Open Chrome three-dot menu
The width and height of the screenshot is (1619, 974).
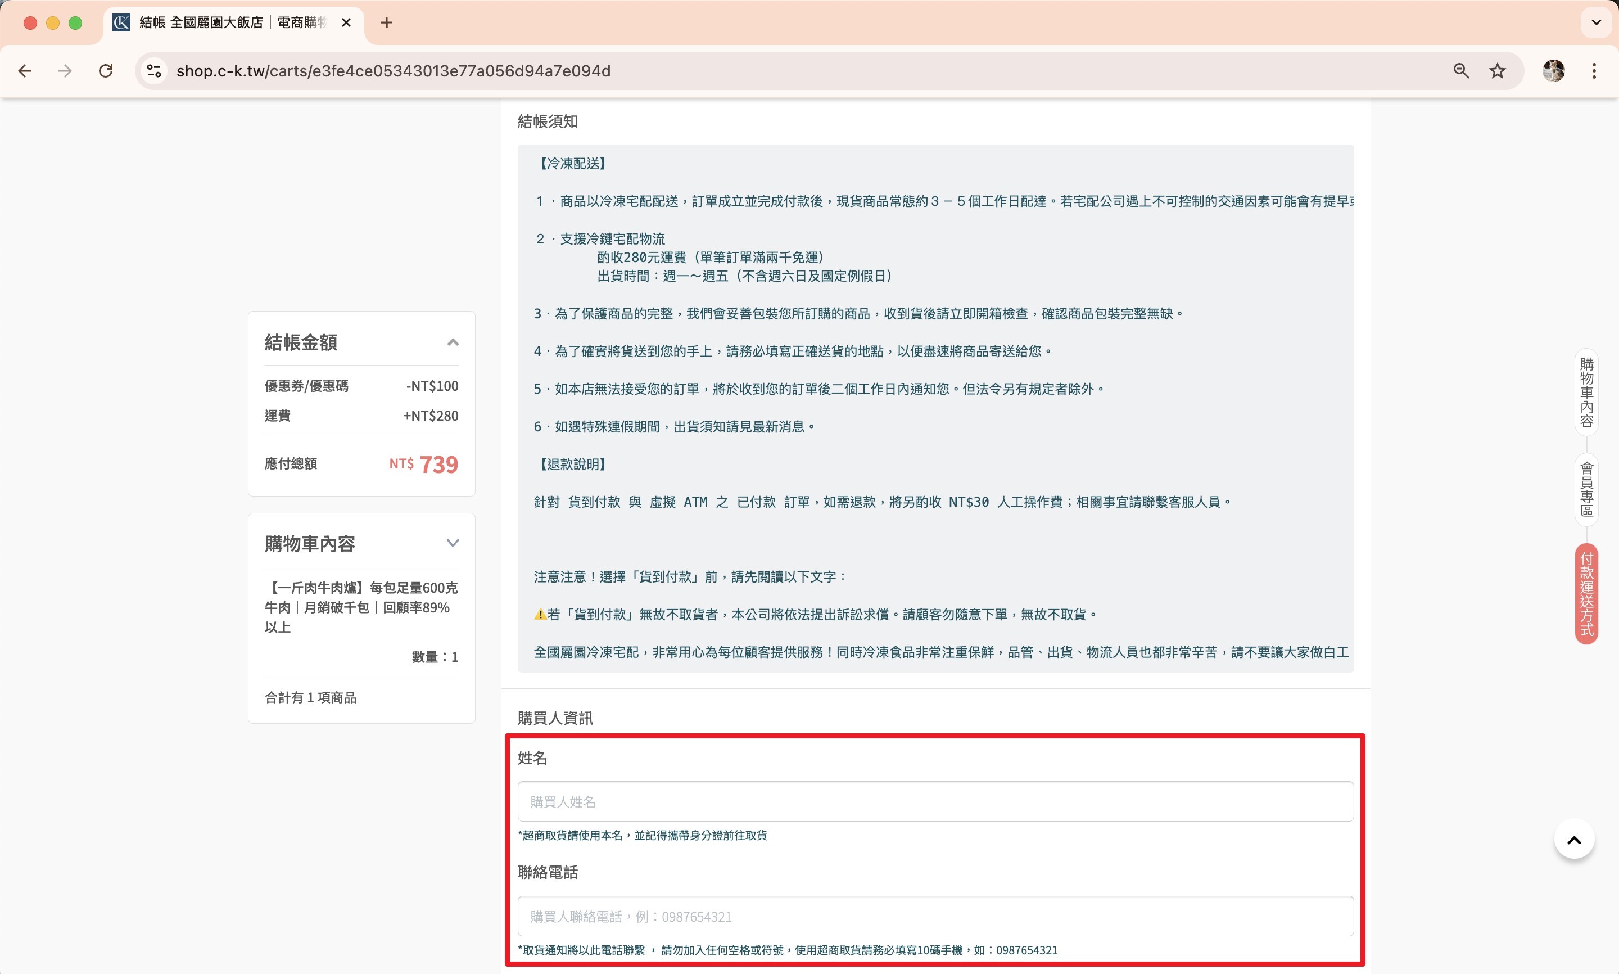1594,71
